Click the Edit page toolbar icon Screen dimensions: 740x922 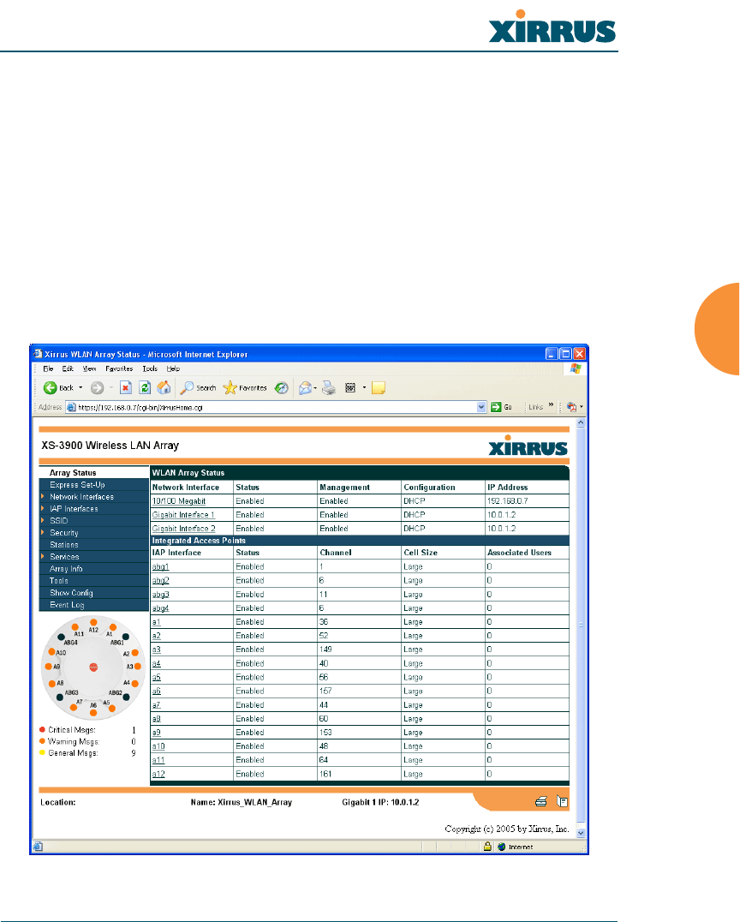click(x=350, y=387)
